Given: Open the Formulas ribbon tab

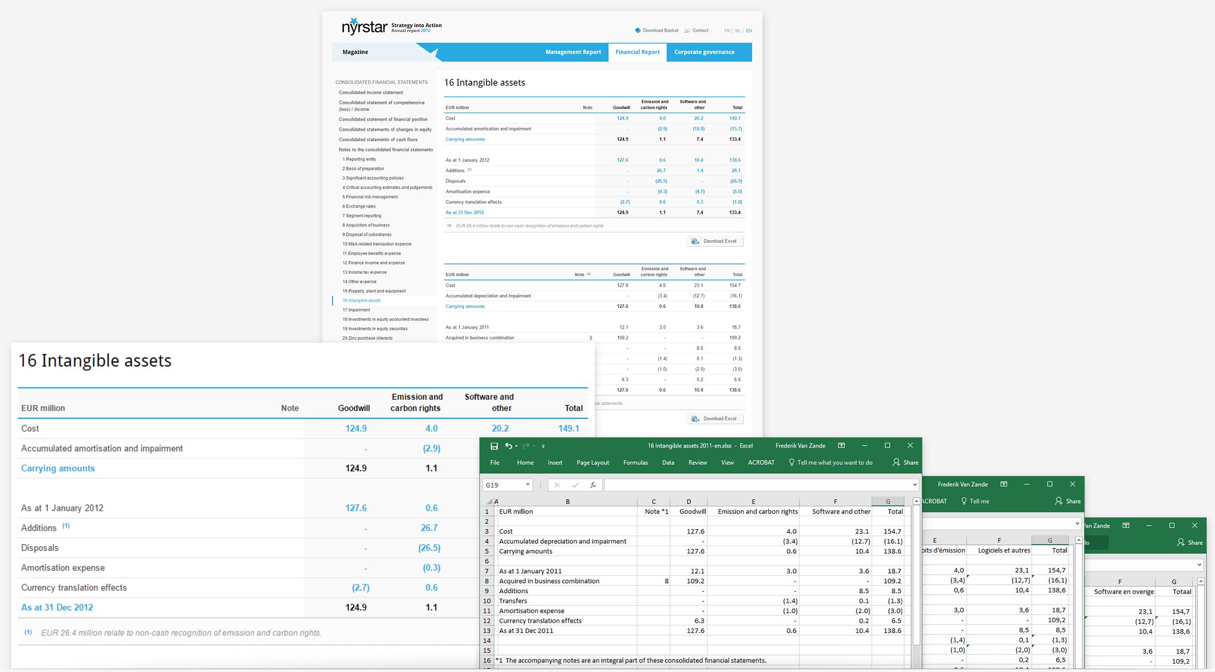Looking at the screenshot, I should point(636,462).
